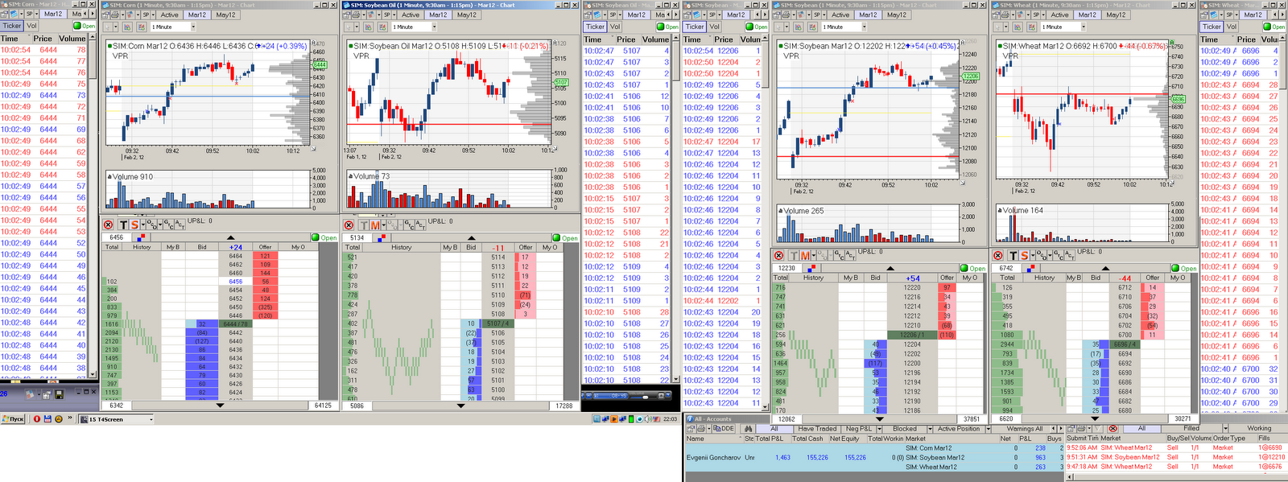This screenshot has width=1288, height=482.
Task: Click the save disk icon in bottom-left taskbar
Action: pos(47,419)
